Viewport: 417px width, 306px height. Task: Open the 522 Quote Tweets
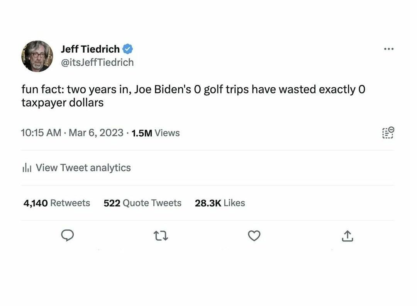coord(142,202)
